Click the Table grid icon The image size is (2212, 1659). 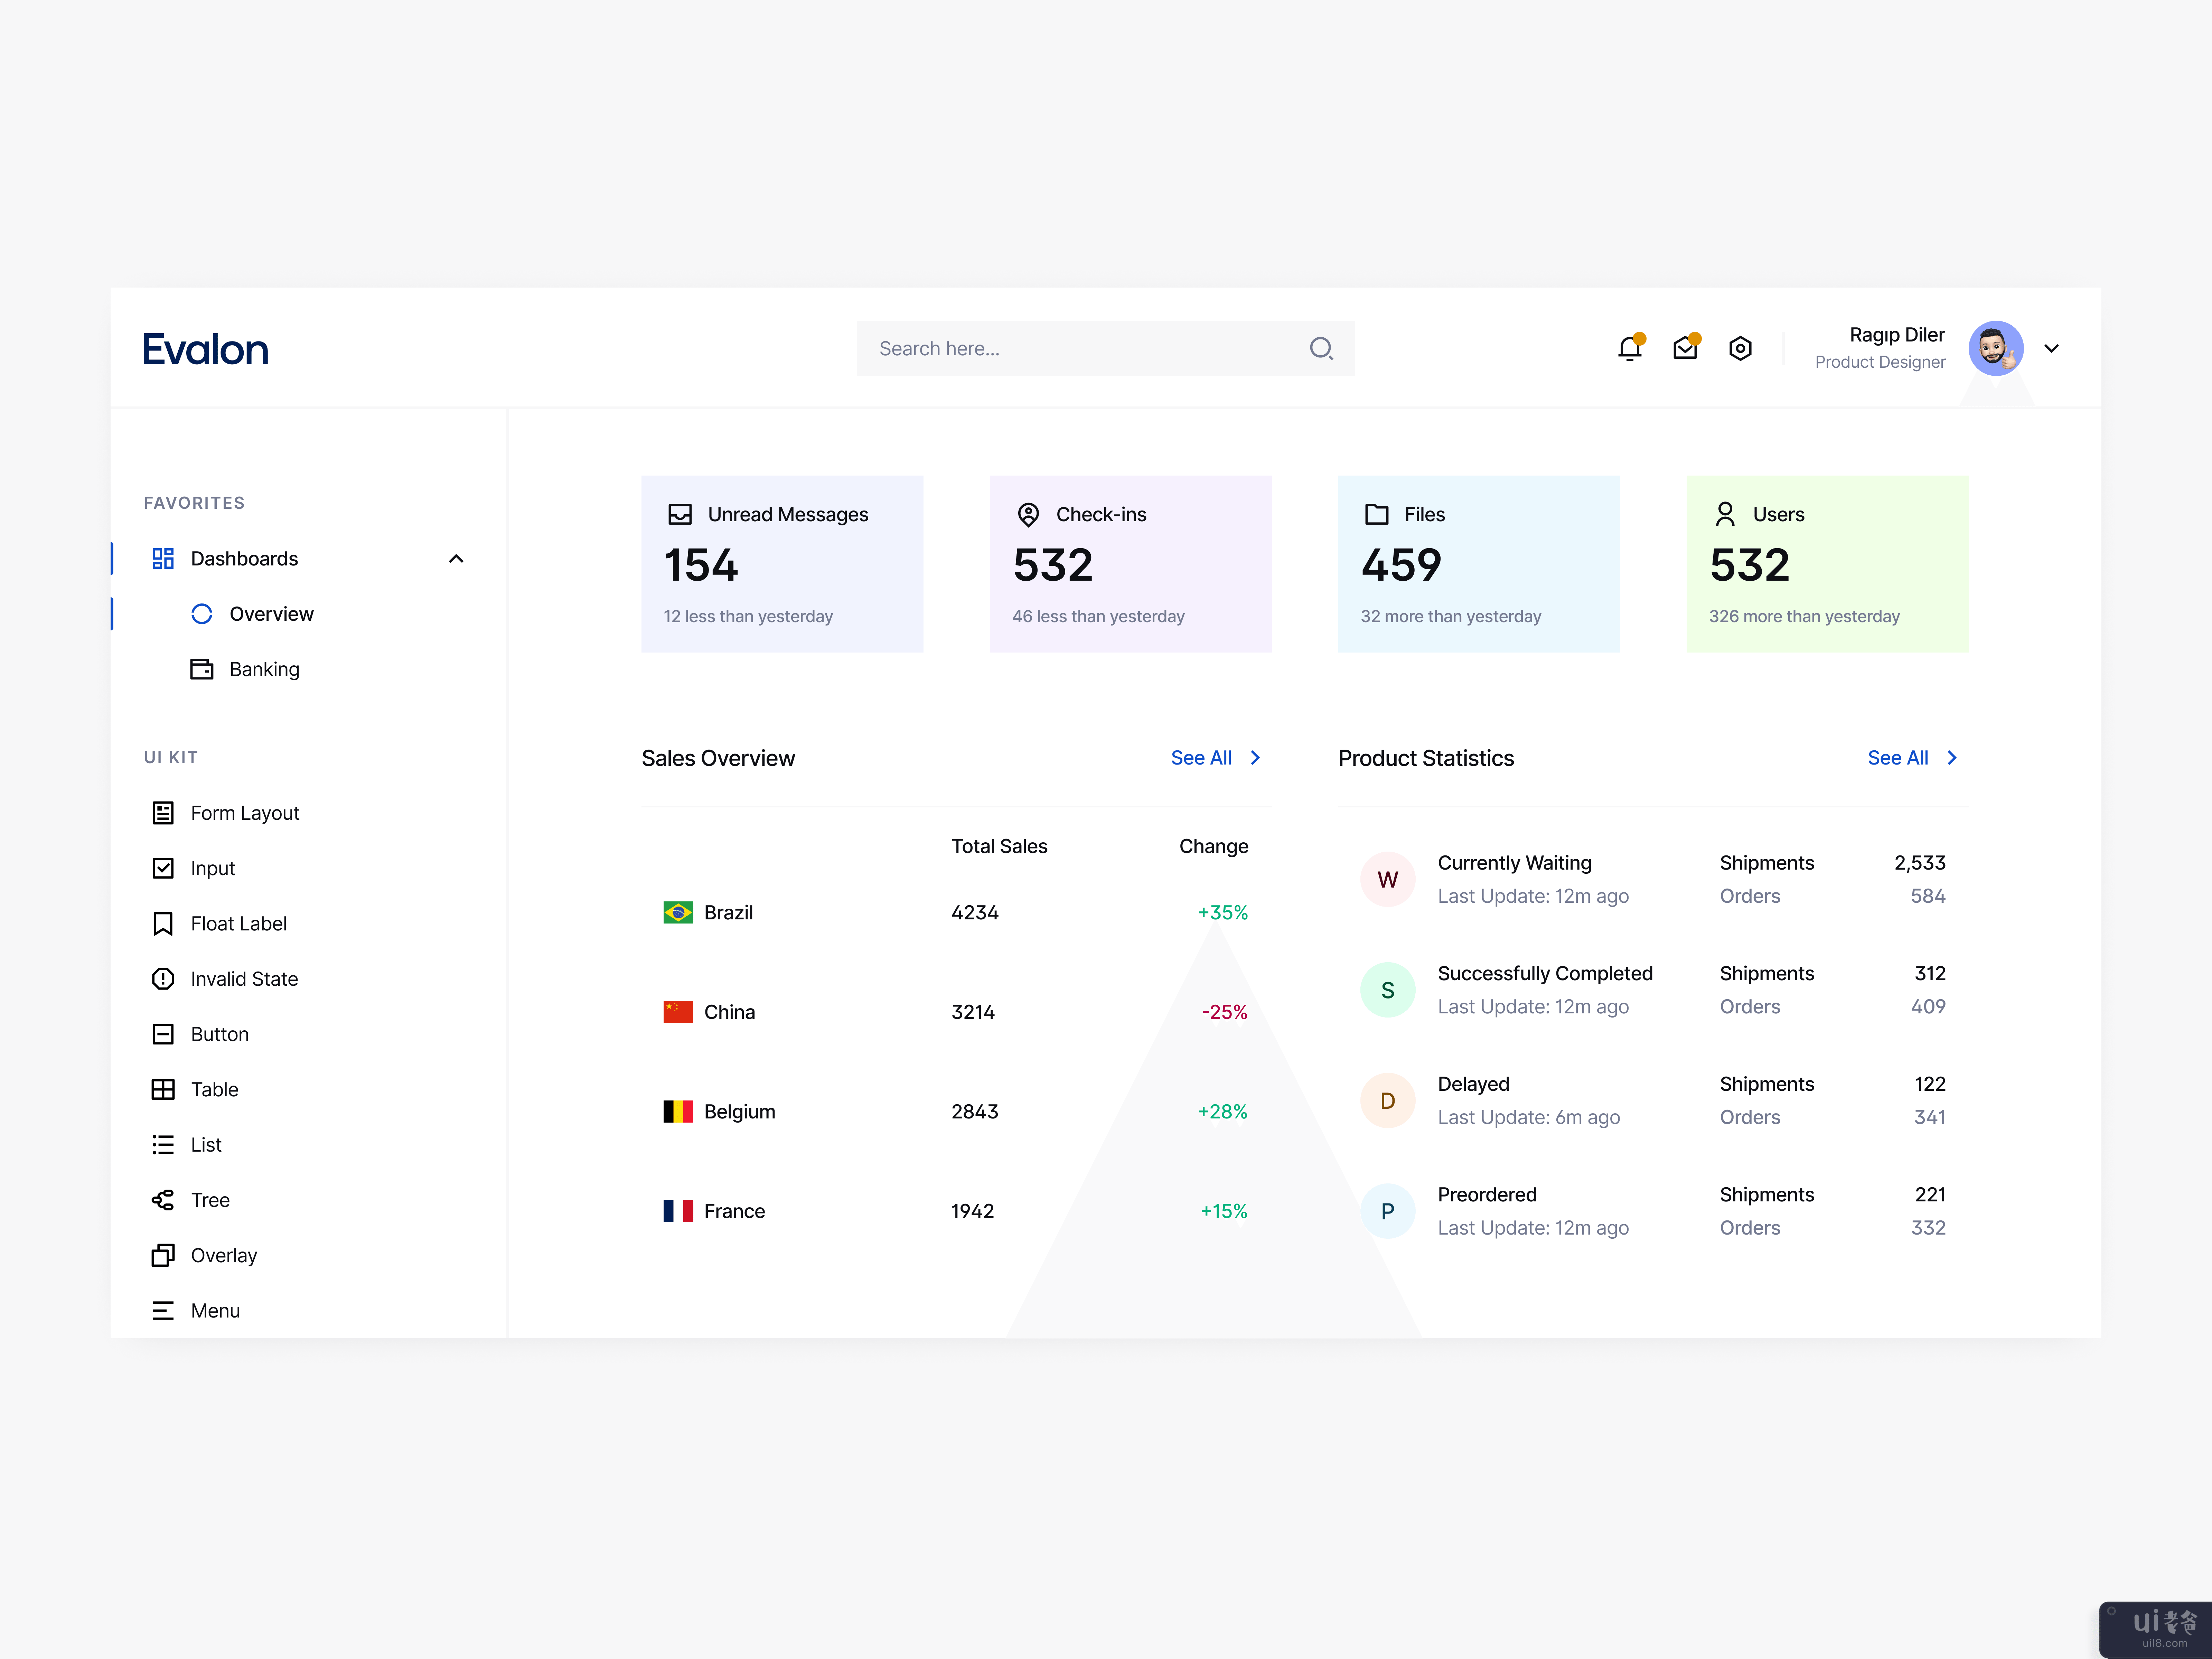point(163,1089)
